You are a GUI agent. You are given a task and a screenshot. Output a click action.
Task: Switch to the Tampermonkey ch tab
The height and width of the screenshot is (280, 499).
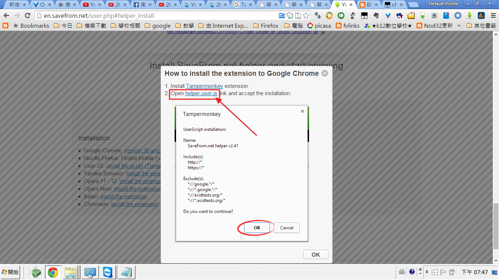[x=394, y=5]
